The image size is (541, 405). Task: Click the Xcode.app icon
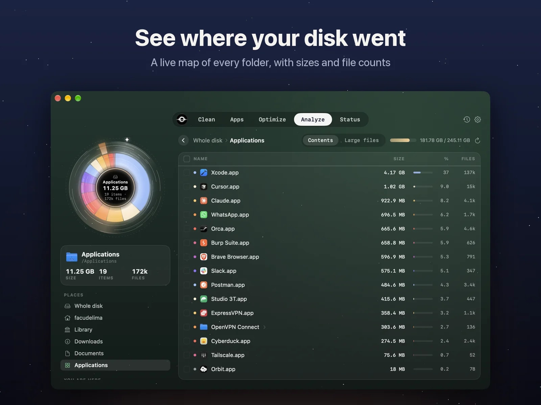[204, 172]
